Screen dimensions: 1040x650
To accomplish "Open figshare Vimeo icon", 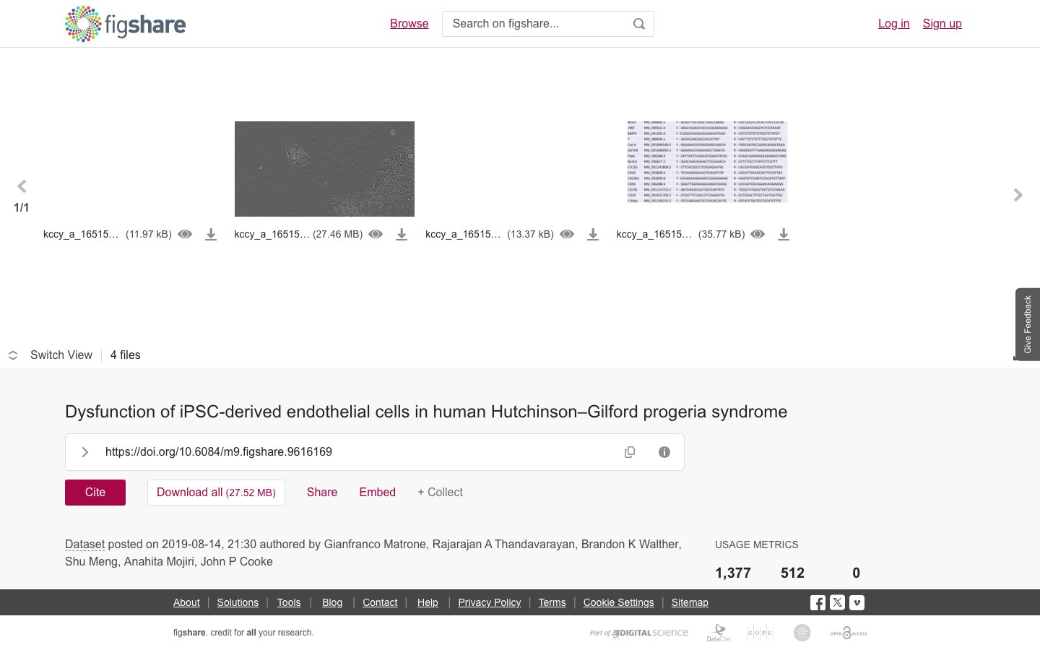I will 857,602.
